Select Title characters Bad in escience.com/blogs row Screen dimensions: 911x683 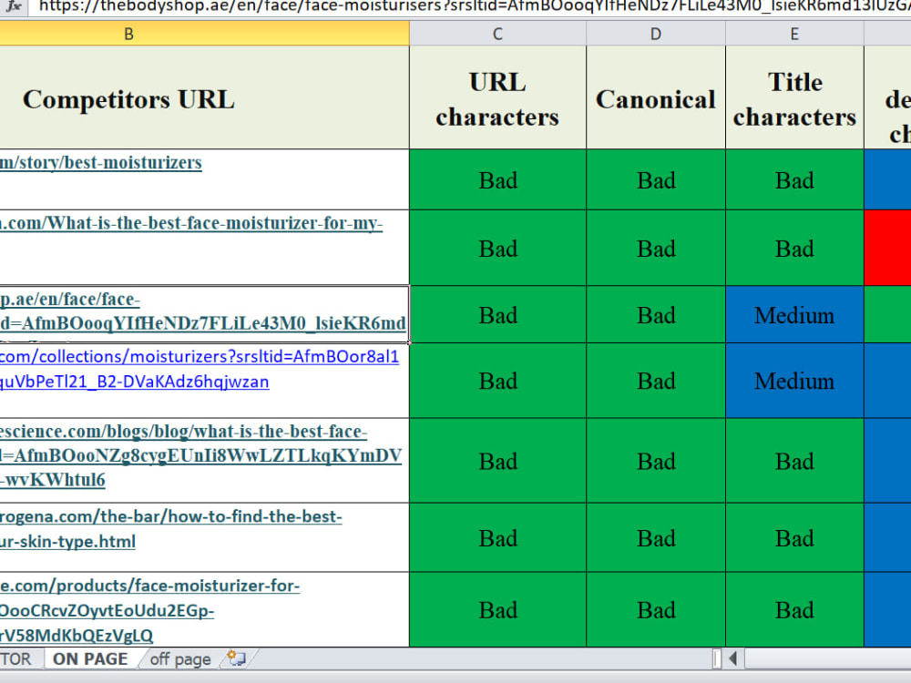[794, 461]
